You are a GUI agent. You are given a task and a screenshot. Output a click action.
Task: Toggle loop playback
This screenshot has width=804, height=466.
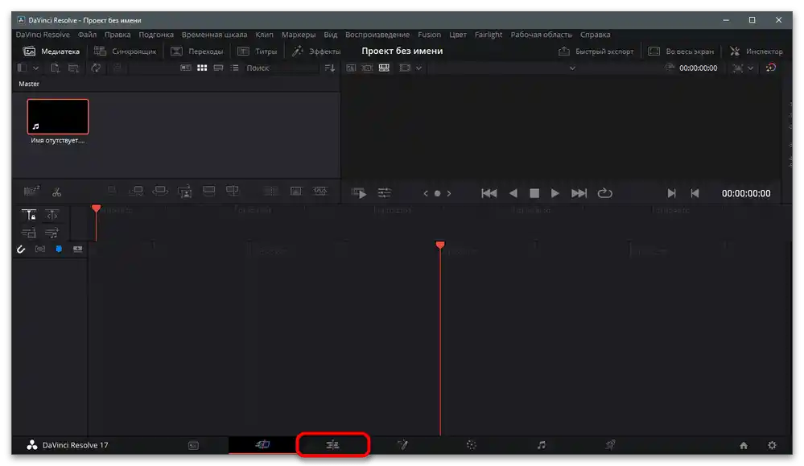coord(604,193)
